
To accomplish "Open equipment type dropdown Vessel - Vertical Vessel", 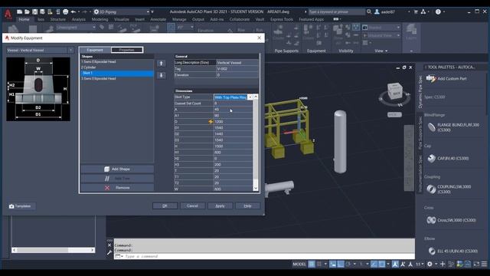I will [71, 50].
